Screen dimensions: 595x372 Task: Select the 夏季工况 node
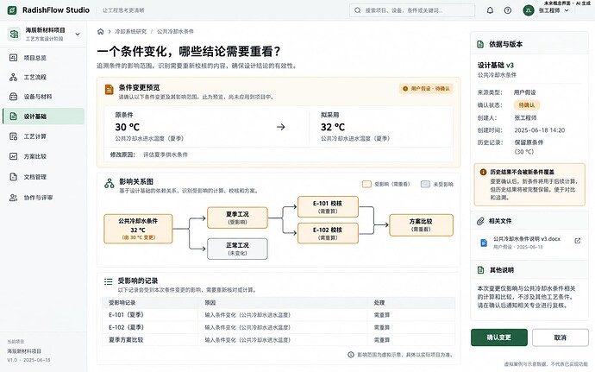pyautogui.click(x=237, y=218)
